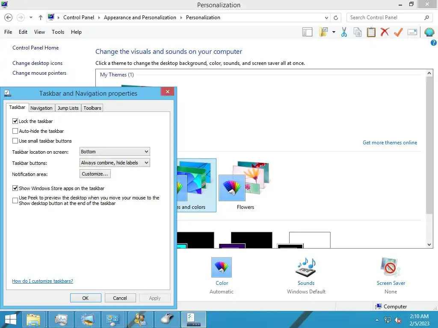Screen dimensions: 438x328
Task: Click the network tray icon
Action: (388, 320)
